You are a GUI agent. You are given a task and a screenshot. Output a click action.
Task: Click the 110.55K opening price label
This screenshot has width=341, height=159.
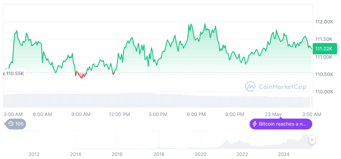pyautogui.click(x=15, y=73)
